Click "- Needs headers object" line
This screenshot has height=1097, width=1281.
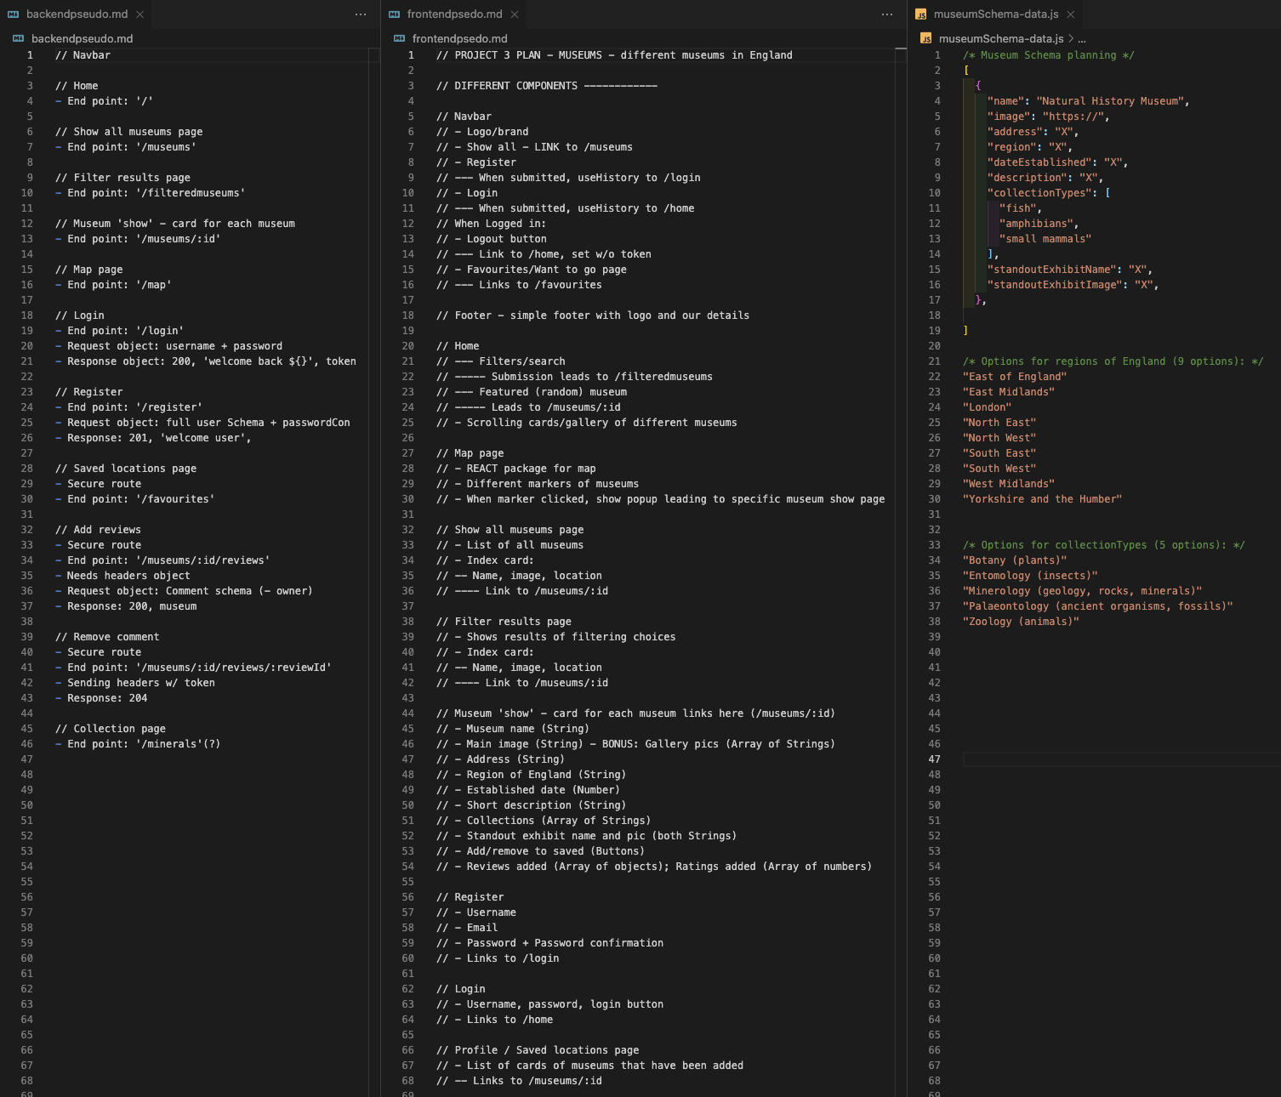(122, 576)
